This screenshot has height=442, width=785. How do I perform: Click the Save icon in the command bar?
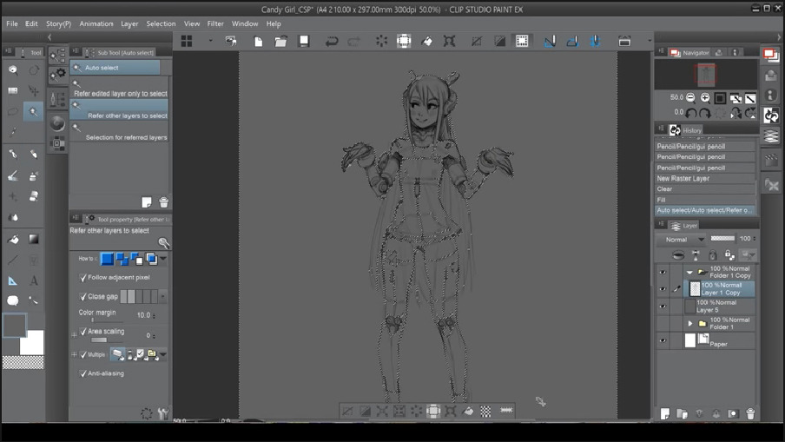tap(304, 41)
